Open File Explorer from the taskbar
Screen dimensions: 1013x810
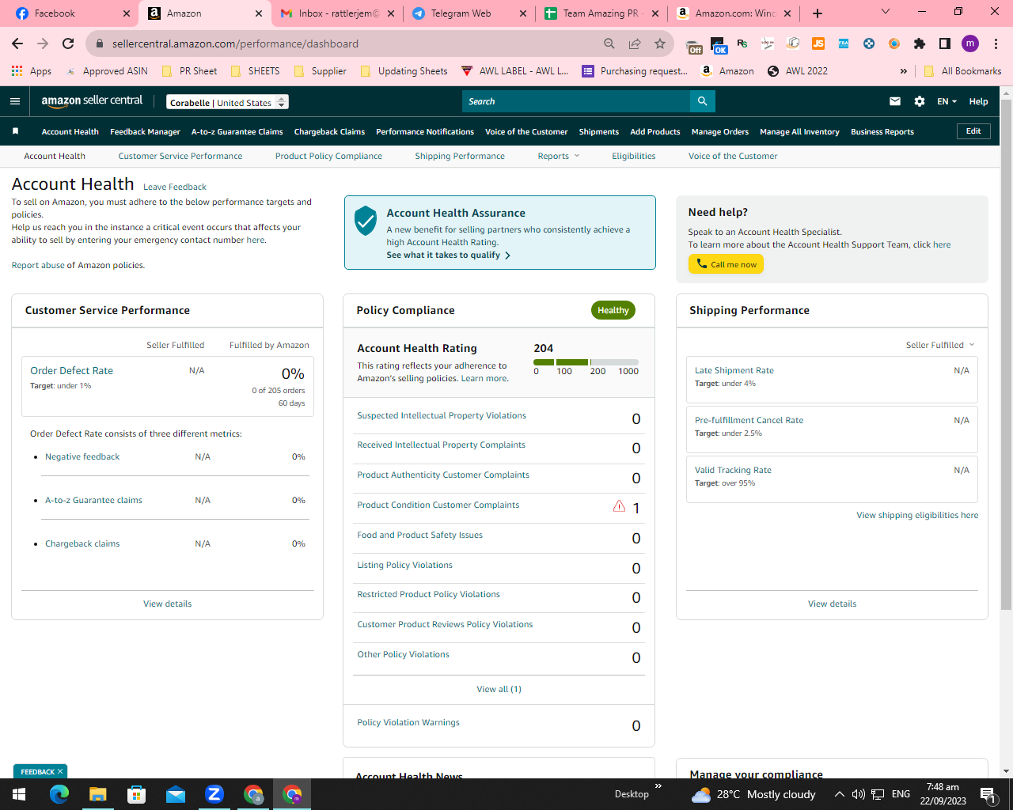click(97, 794)
